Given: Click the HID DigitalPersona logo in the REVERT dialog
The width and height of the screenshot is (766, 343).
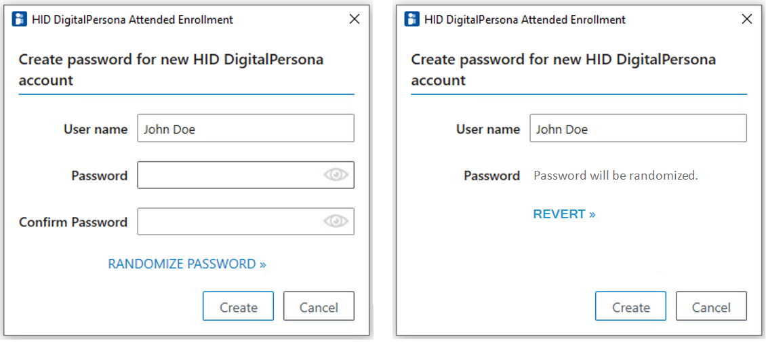Looking at the screenshot, I should [x=412, y=19].
